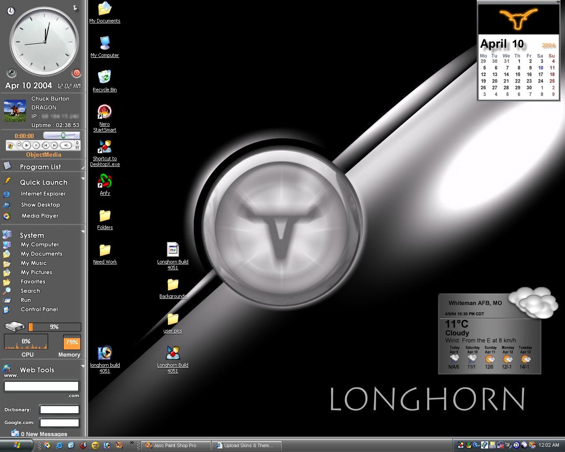The height and width of the screenshot is (452, 565).
Task: Click the www address input field
Action: [41, 386]
